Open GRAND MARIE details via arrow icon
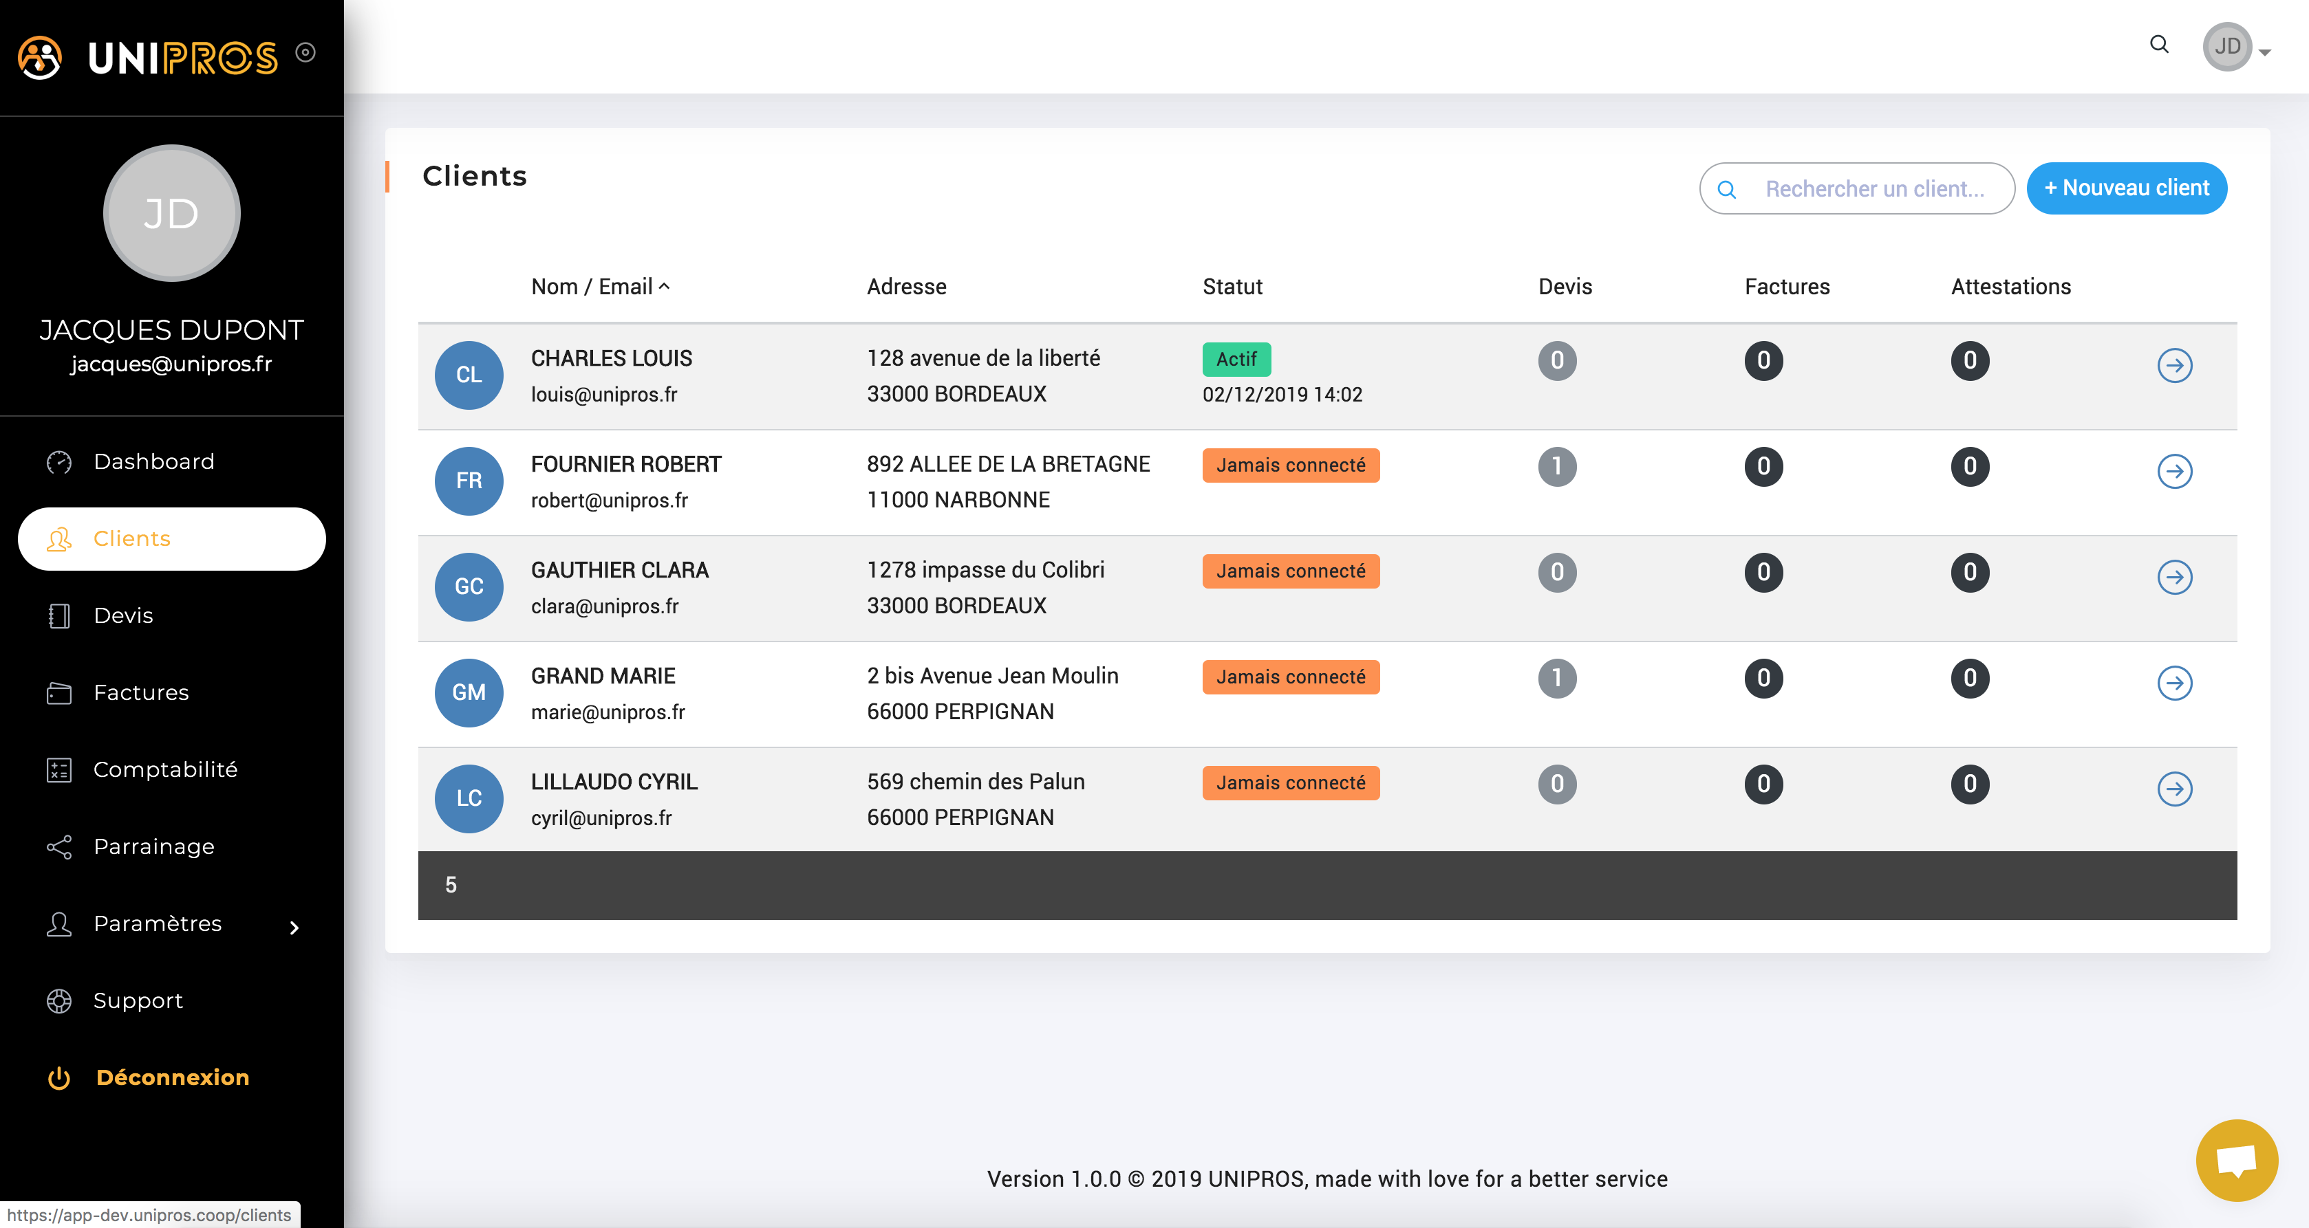 click(x=2175, y=683)
